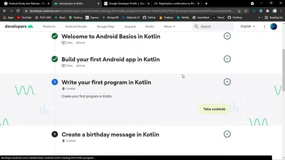Open the new tab plus button
The image size is (285, 160).
[x=206, y=4]
